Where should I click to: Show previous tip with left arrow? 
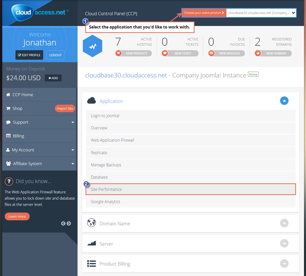63,224
